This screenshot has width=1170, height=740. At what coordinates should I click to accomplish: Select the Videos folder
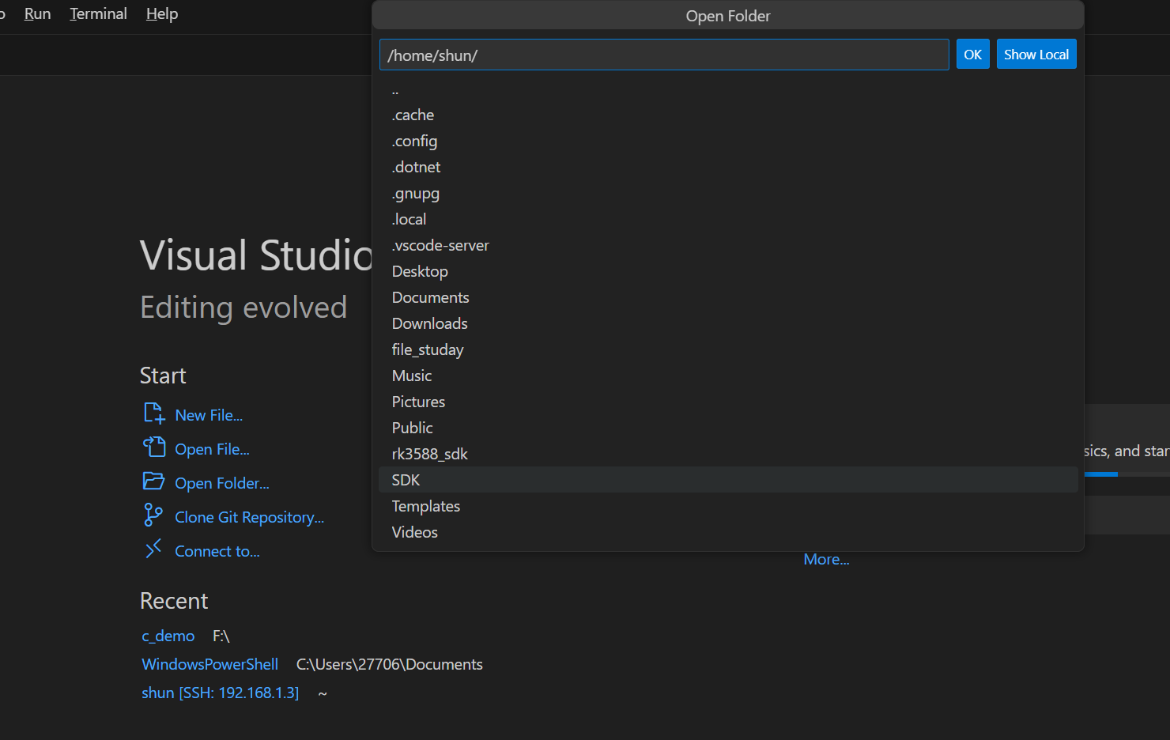tap(728, 532)
